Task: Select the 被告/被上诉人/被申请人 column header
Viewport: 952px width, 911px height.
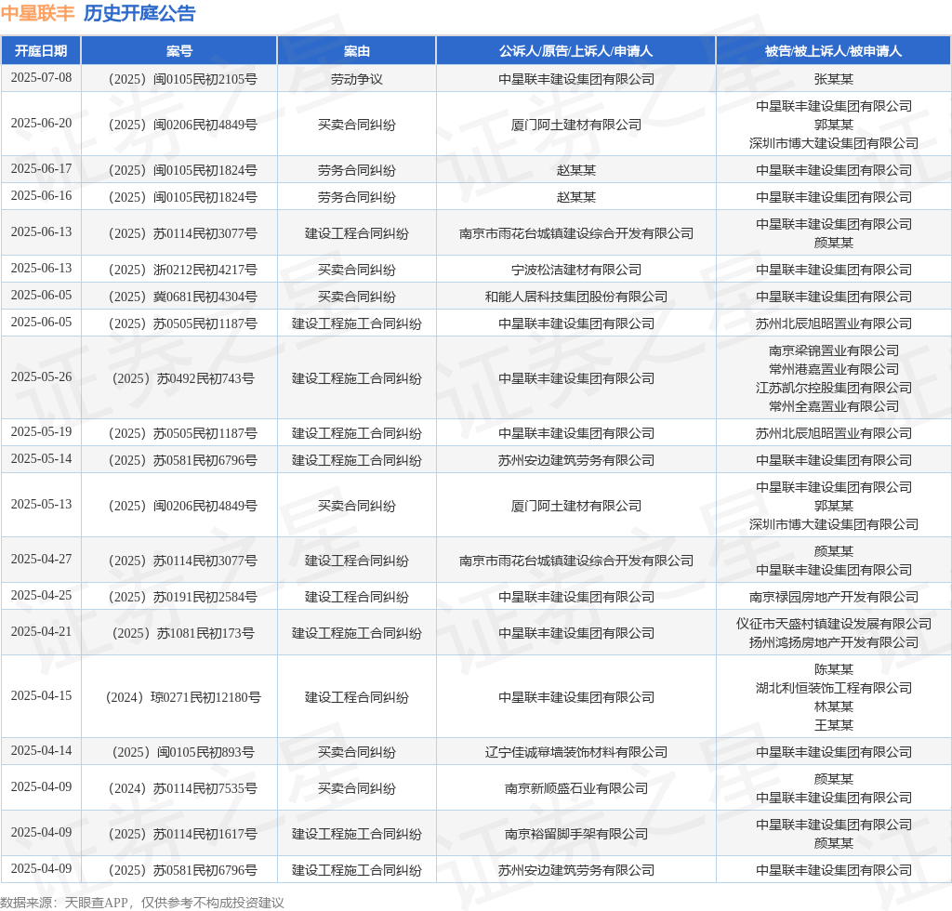Action: pyautogui.click(x=833, y=51)
